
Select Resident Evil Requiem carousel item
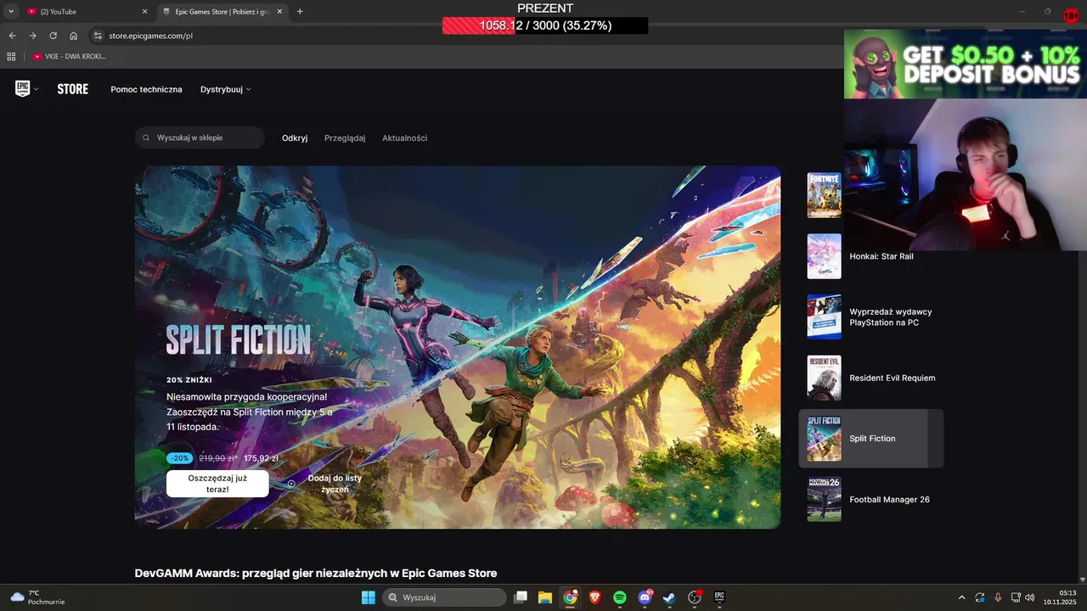tap(871, 378)
